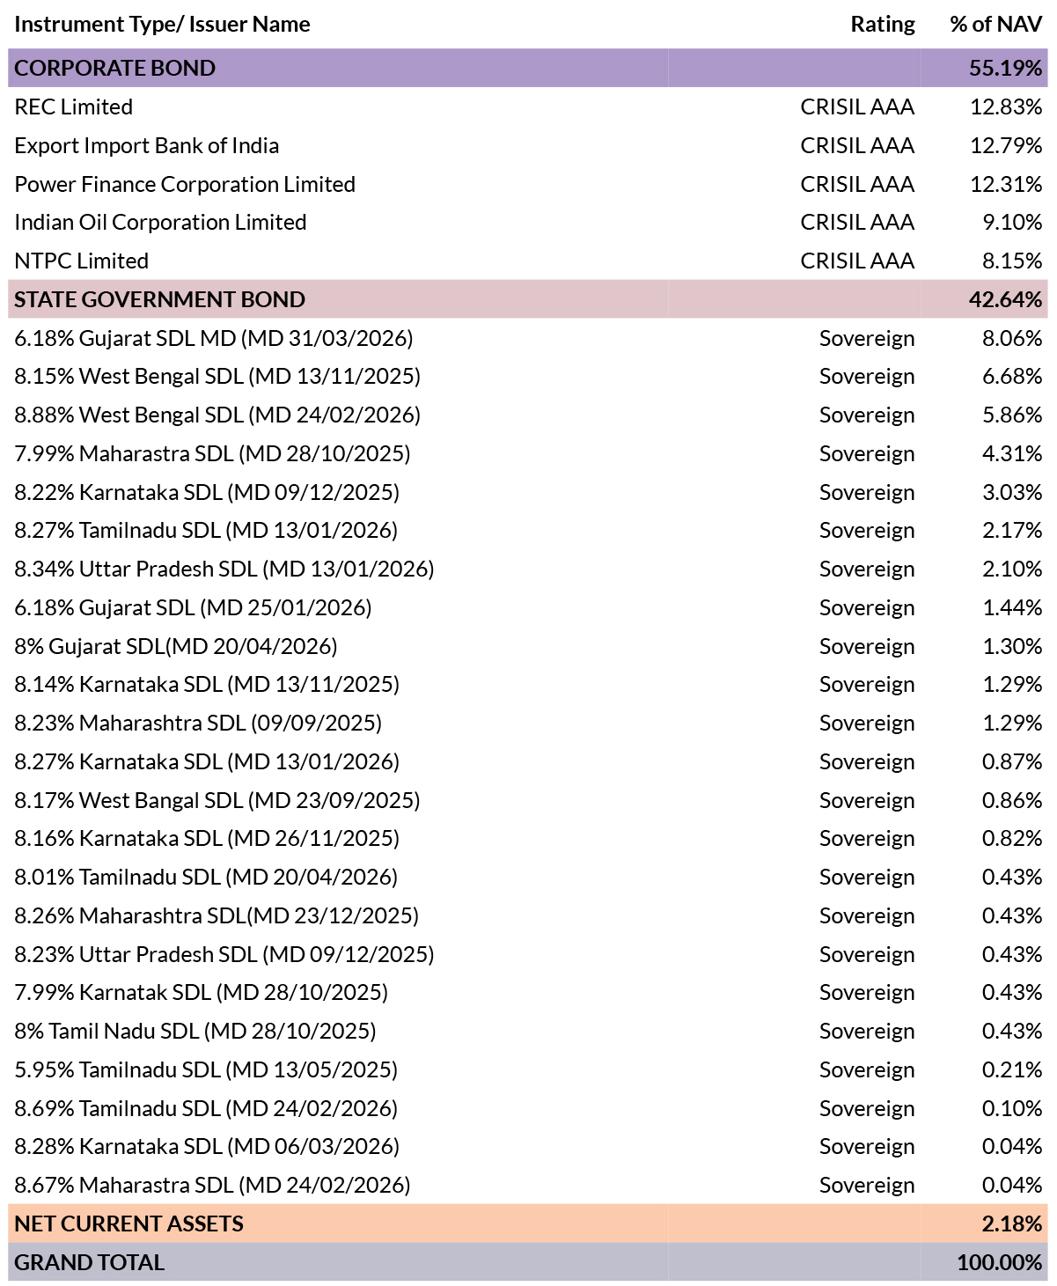Click 8.23% Maharashtra SDL (09/09/2025) row
Image resolution: width=1057 pixels, height=1286 pixels.
point(528,723)
